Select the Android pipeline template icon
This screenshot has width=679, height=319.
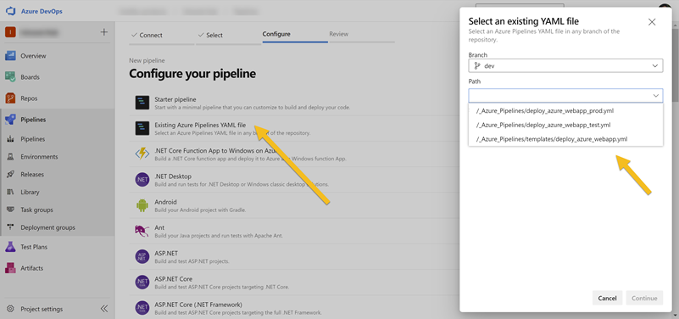tap(142, 205)
